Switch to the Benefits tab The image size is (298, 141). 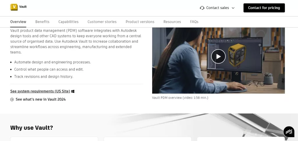pyautogui.click(x=42, y=22)
